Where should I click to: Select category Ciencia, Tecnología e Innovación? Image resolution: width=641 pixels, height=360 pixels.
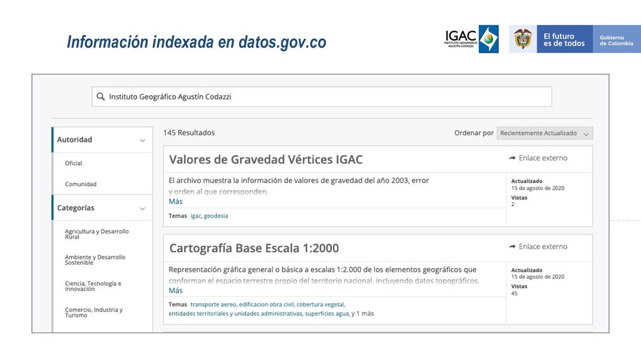pos(93,286)
